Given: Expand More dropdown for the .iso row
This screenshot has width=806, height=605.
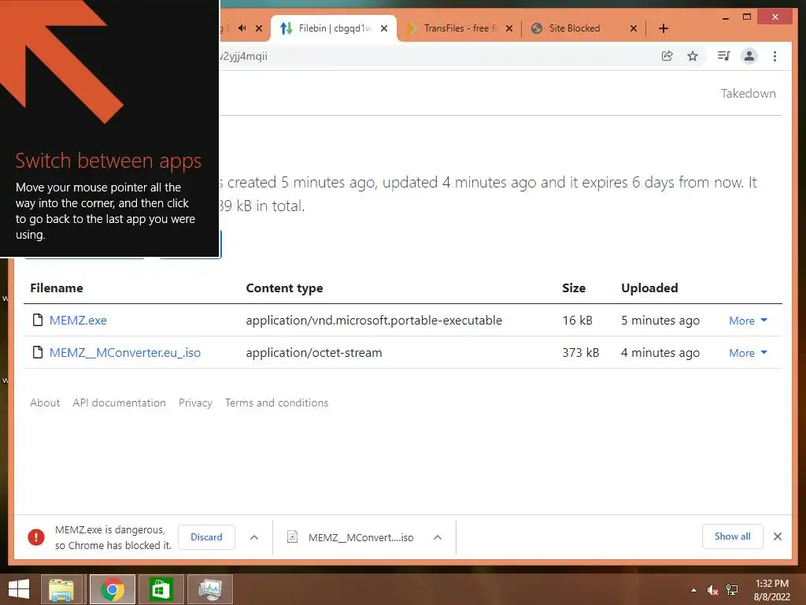Looking at the screenshot, I should [x=748, y=353].
